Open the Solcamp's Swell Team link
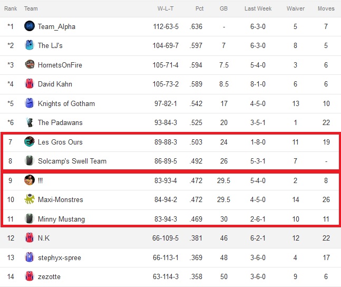Screen dimensions: 341x287 pyautogui.click(x=72, y=161)
